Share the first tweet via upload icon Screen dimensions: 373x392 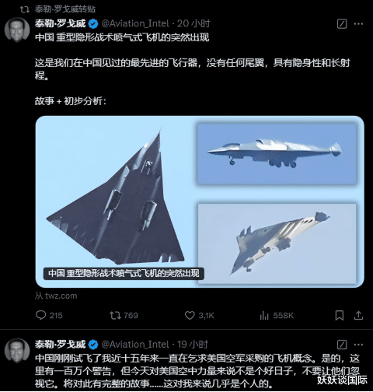358,315
